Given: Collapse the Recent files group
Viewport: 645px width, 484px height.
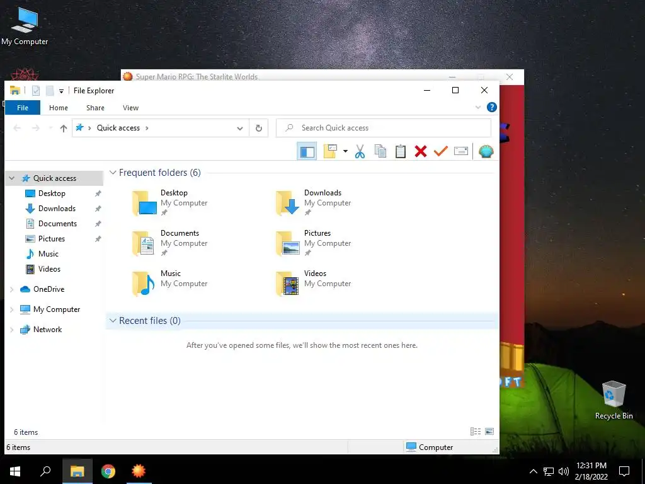Looking at the screenshot, I should pos(113,321).
